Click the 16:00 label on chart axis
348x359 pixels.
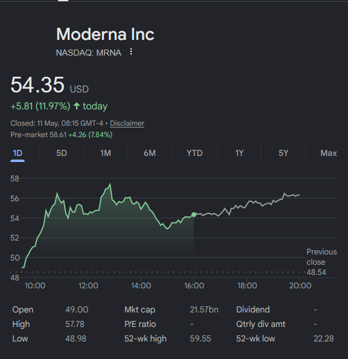tap(194, 286)
